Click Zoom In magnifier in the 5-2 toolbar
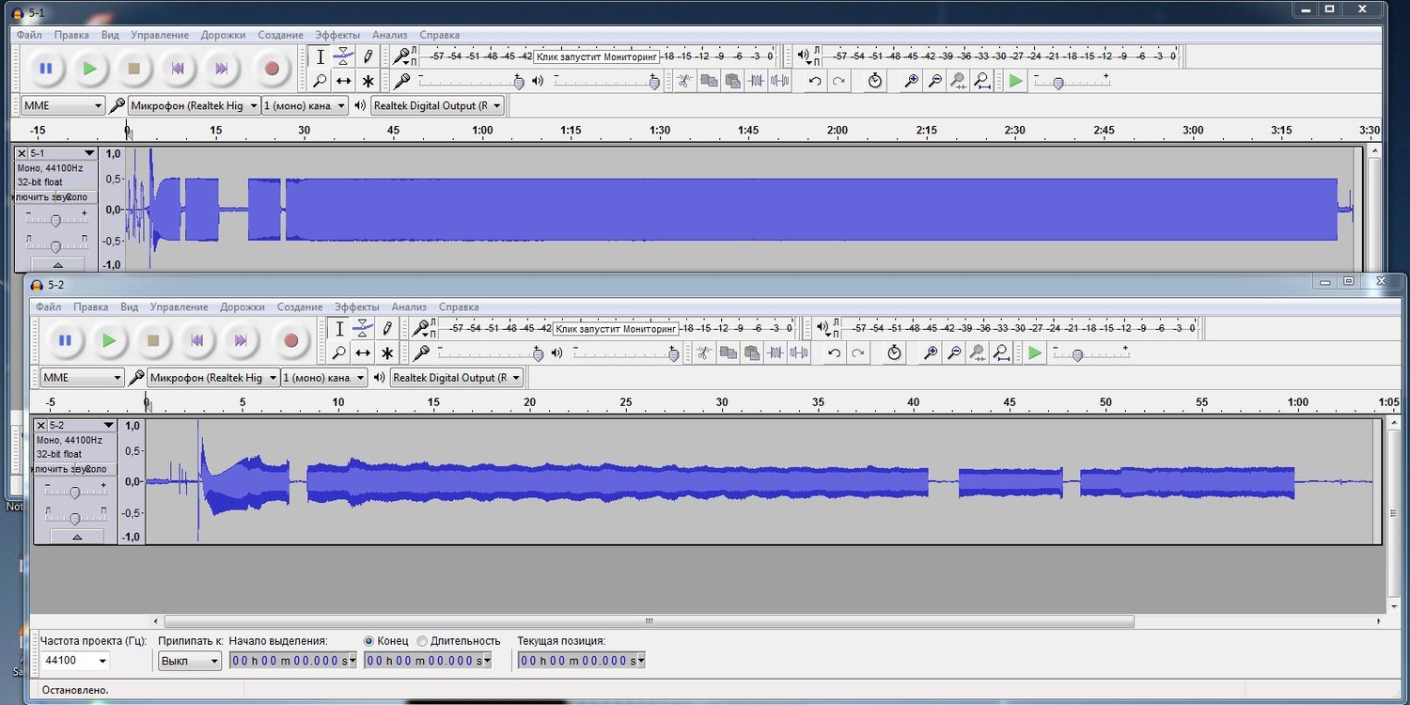Viewport: 1410px width, 705px height. pyautogui.click(x=931, y=353)
